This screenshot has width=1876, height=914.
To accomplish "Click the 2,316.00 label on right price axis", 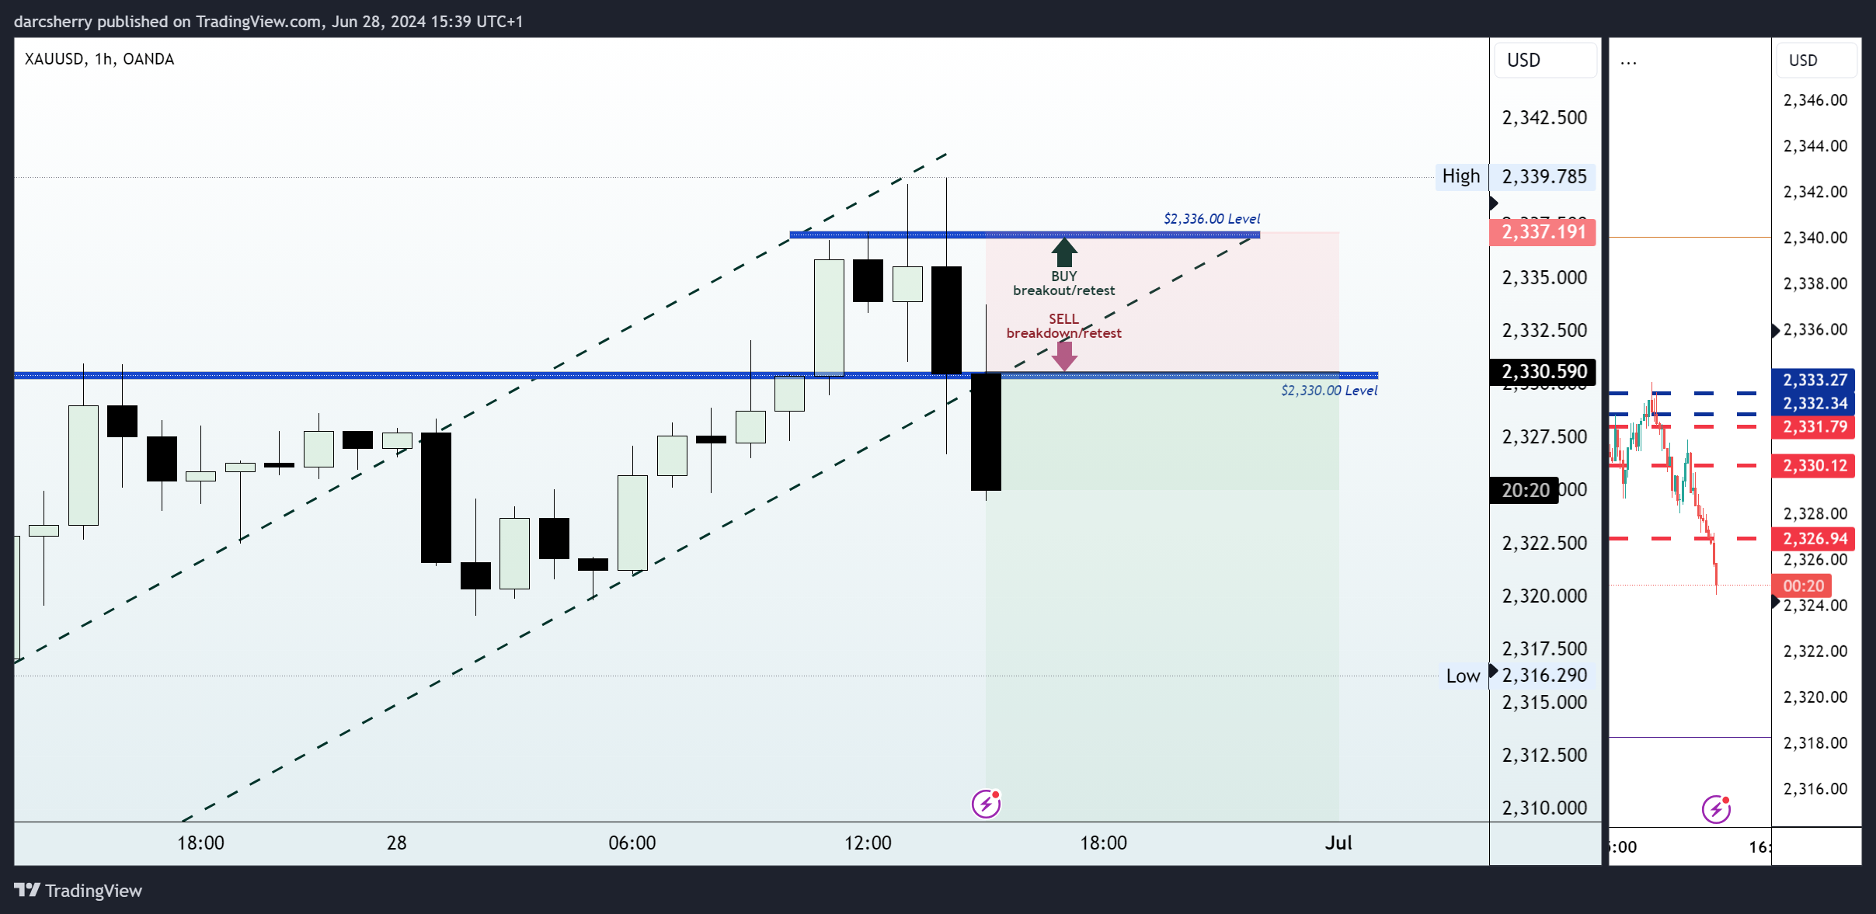I will point(1815,789).
